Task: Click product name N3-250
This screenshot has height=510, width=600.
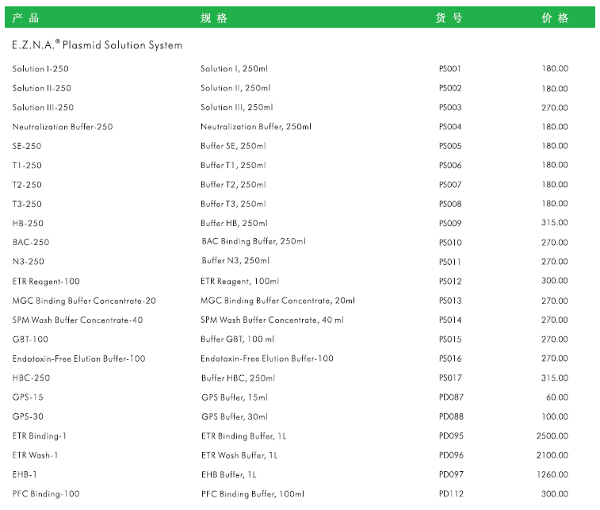Action: 29,262
